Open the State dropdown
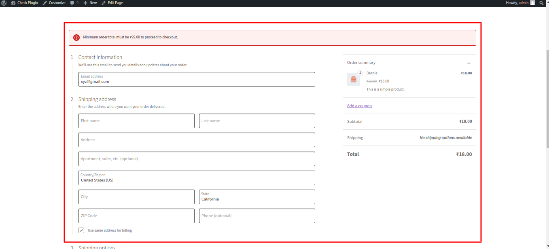Image resolution: width=549 pixels, height=249 pixels. point(257,197)
